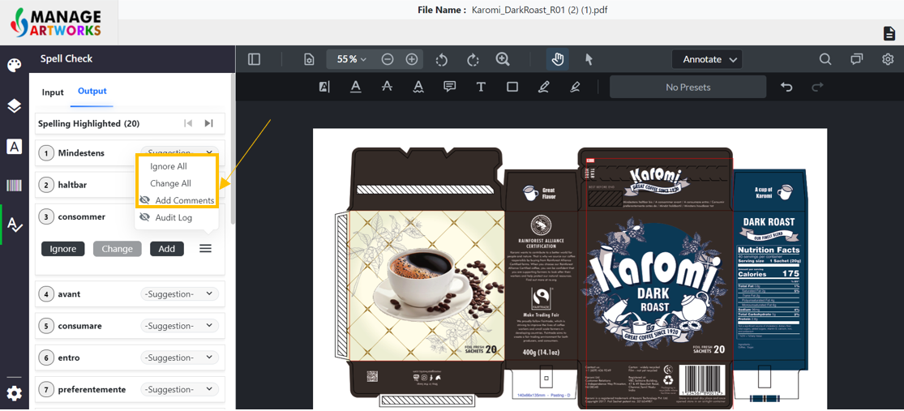Select the marquee zoom magnifier tool
Image resolution: width=904 pixels, height=411 pixels.
pyautogui.click(x=503, y=59)
